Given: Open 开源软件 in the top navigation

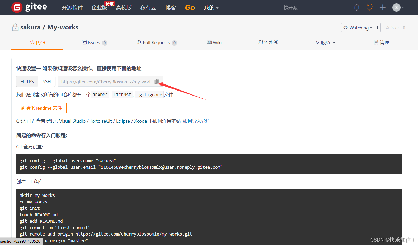Looking at the screenshot, I should [x=72, y=8].
